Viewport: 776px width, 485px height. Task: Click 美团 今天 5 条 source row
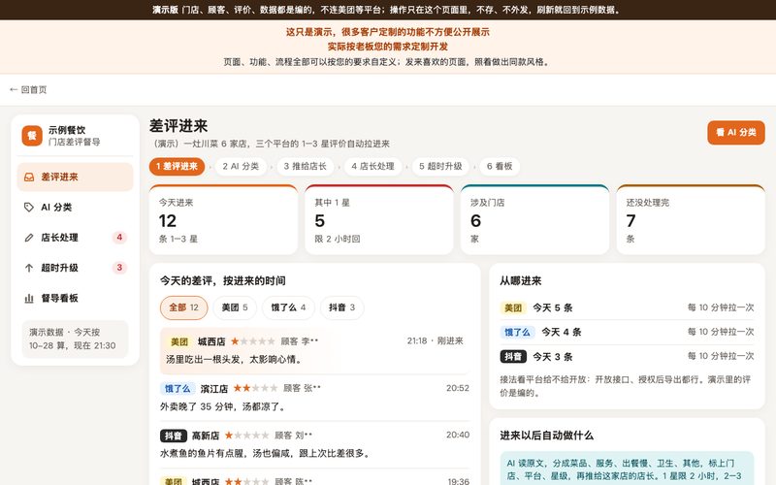pos(627,307)
